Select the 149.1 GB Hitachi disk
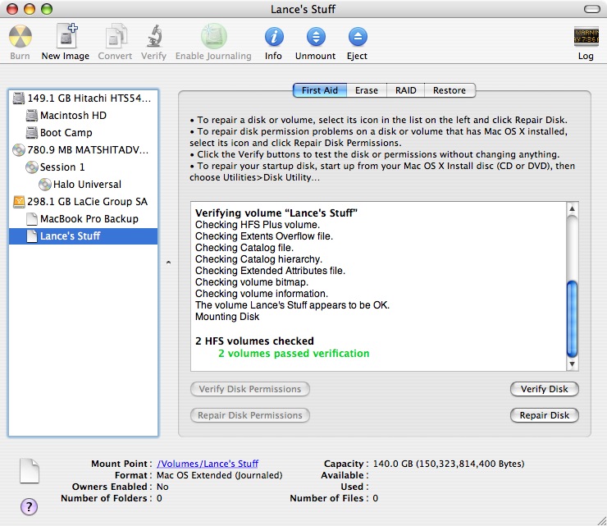 (83, 98)
